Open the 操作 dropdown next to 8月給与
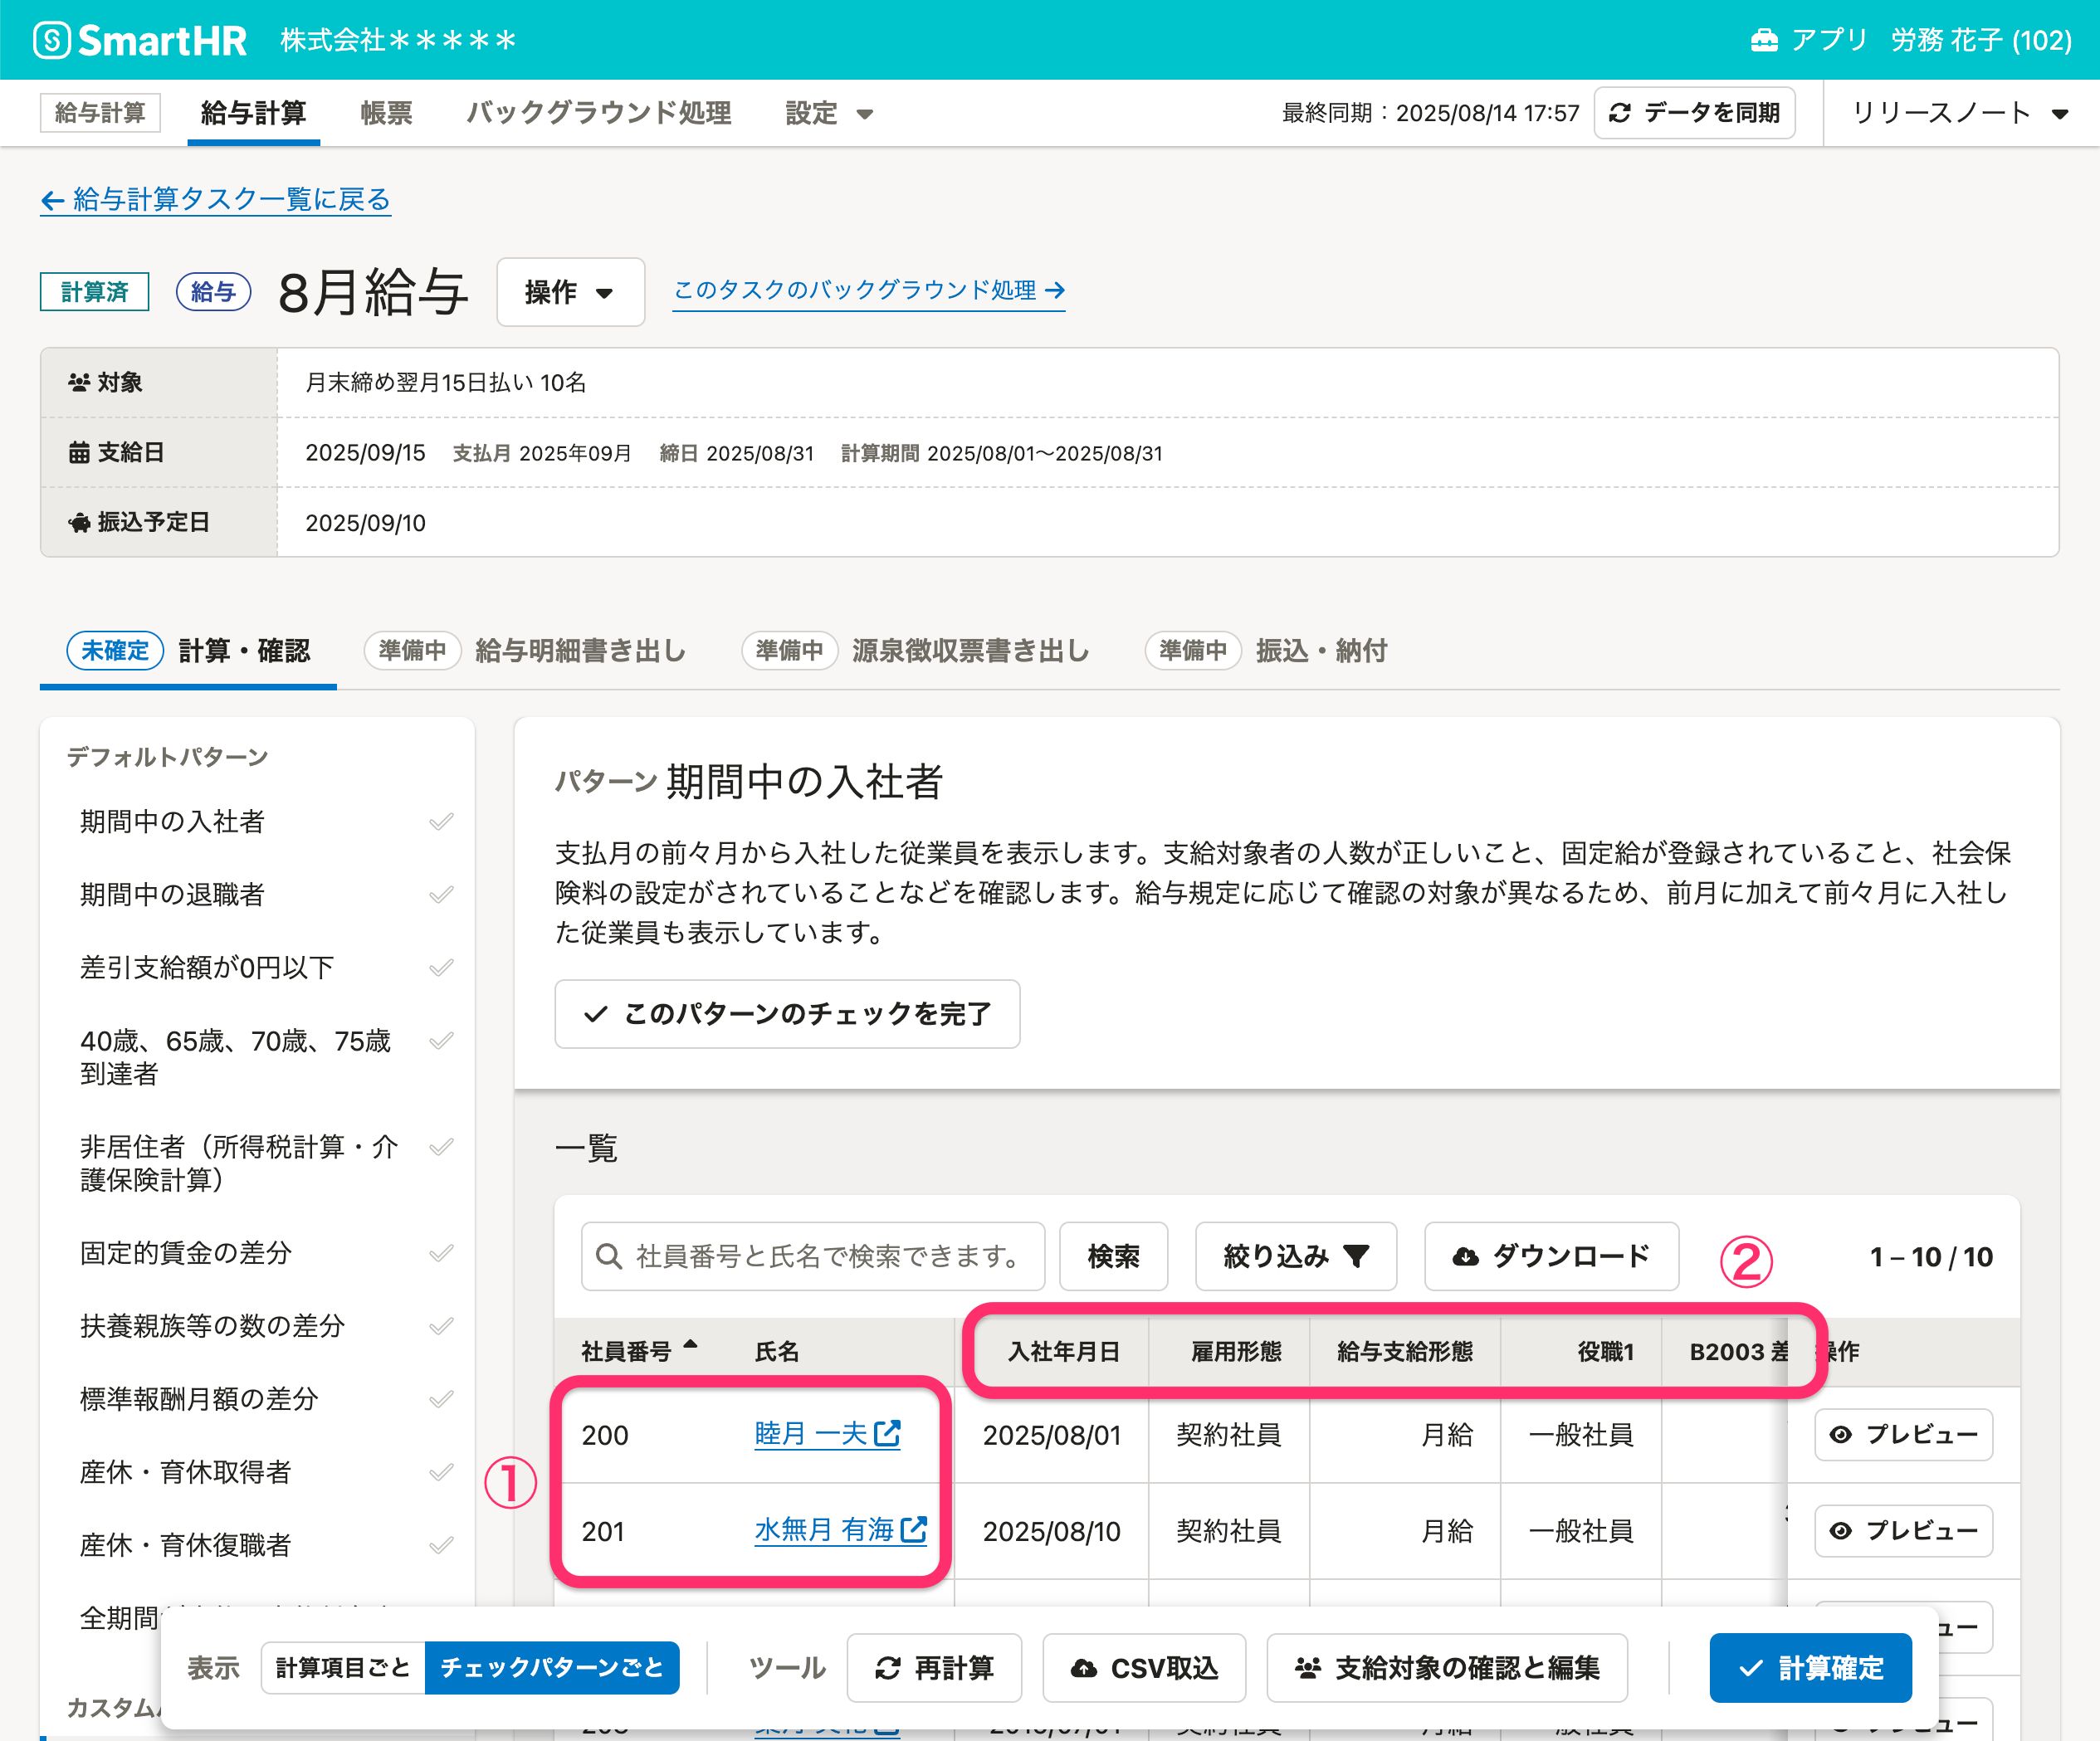 coord(570,292)
